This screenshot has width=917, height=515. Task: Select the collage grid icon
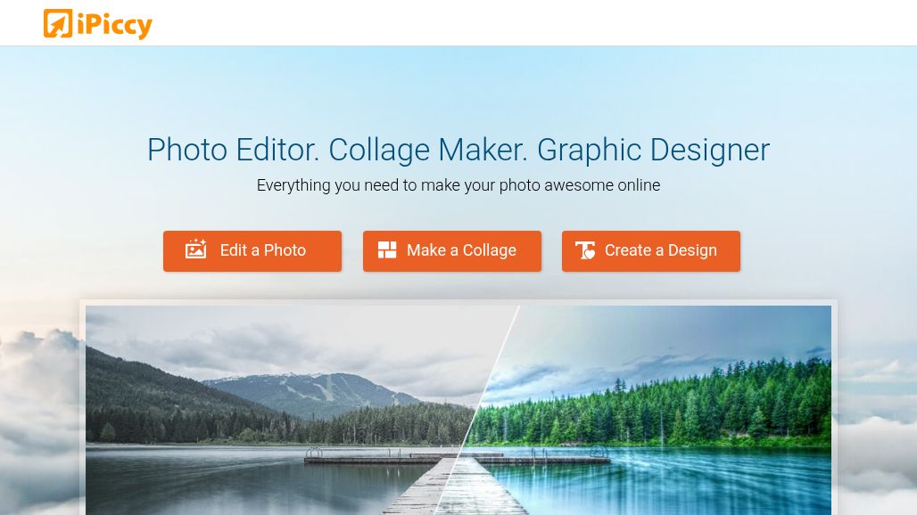[387, 249]
